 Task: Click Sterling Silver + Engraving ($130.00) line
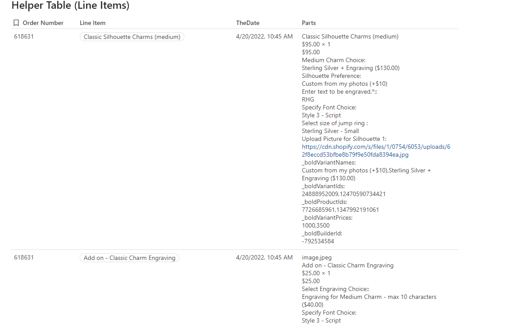click(350, 68)
